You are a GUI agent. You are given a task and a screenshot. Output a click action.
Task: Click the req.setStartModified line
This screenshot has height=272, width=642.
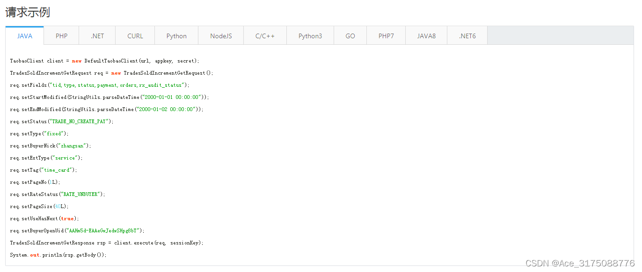point(109,97)
